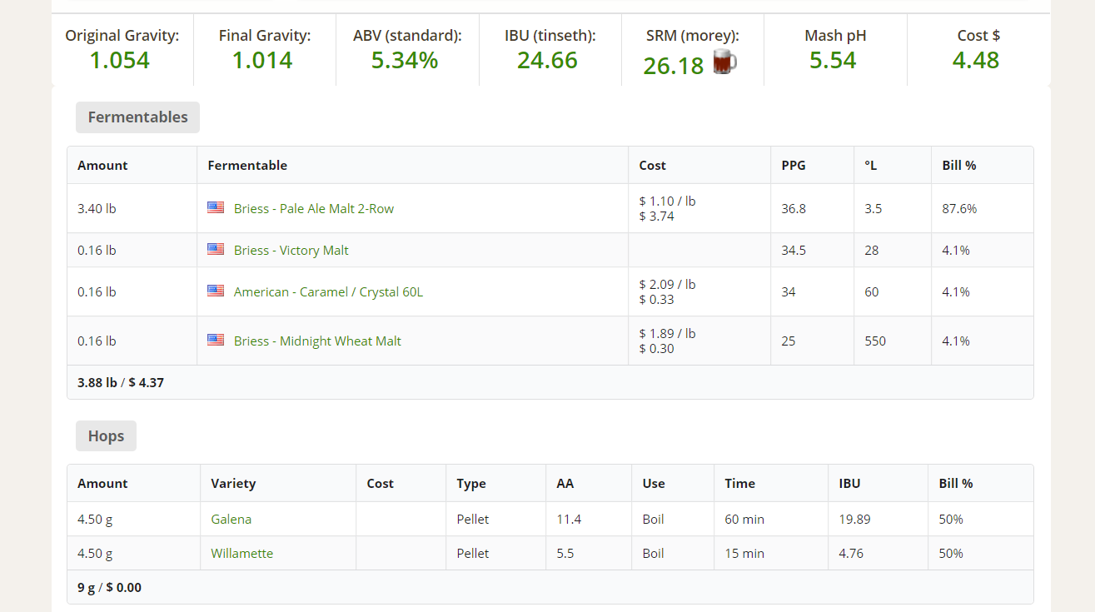
Task: Click the Mash pH value 5.54
Action: pyautogui.click(x=833, y=60)
